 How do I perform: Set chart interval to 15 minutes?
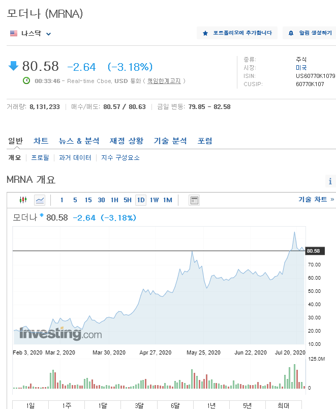tap(88, 200)
